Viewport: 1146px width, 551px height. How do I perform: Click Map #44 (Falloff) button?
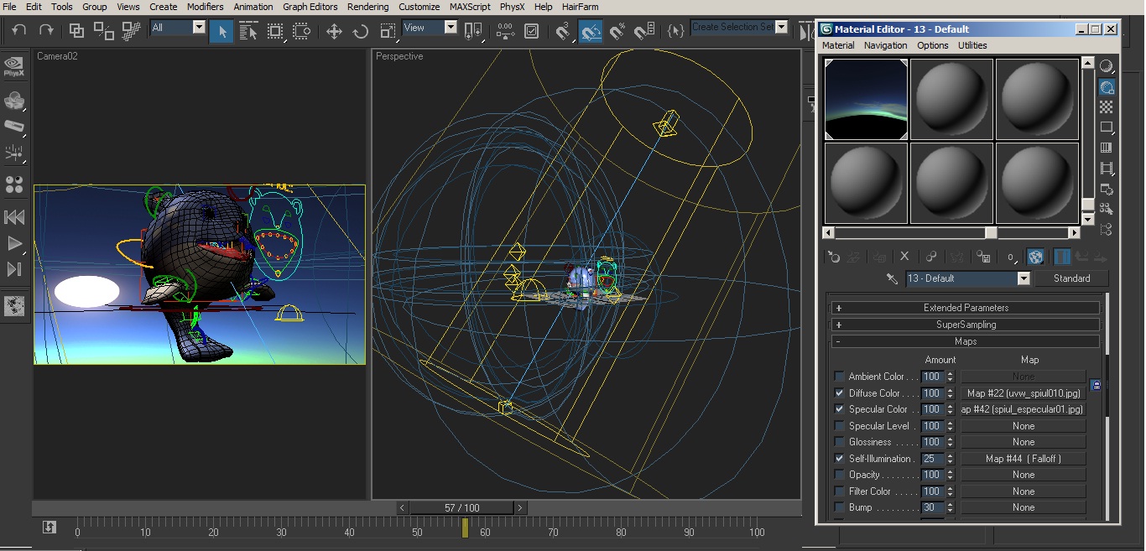point(1024,459)
